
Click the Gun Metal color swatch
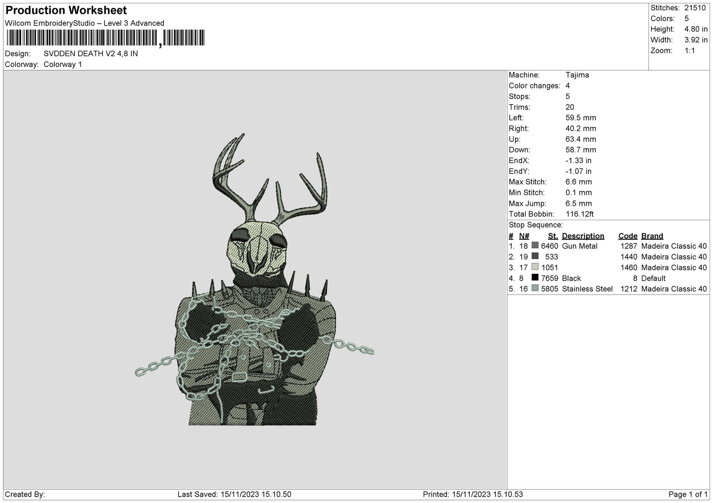click(x=535, y=246)
